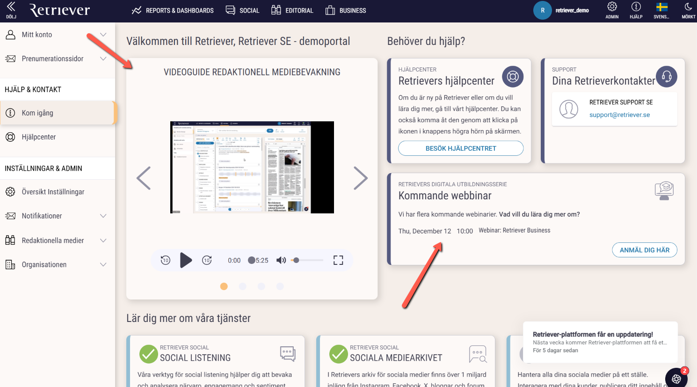Image resolution: width=697 pixels, height=387 pixels.
Task: Click the Retriever logo
Action: point(59,10)
